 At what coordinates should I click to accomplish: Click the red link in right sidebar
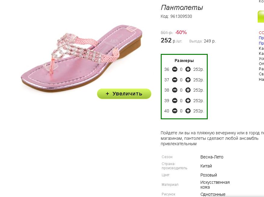pos(261,33)
